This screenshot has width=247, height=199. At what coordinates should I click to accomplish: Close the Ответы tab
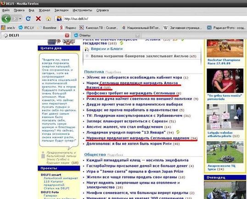click(137, 35)
